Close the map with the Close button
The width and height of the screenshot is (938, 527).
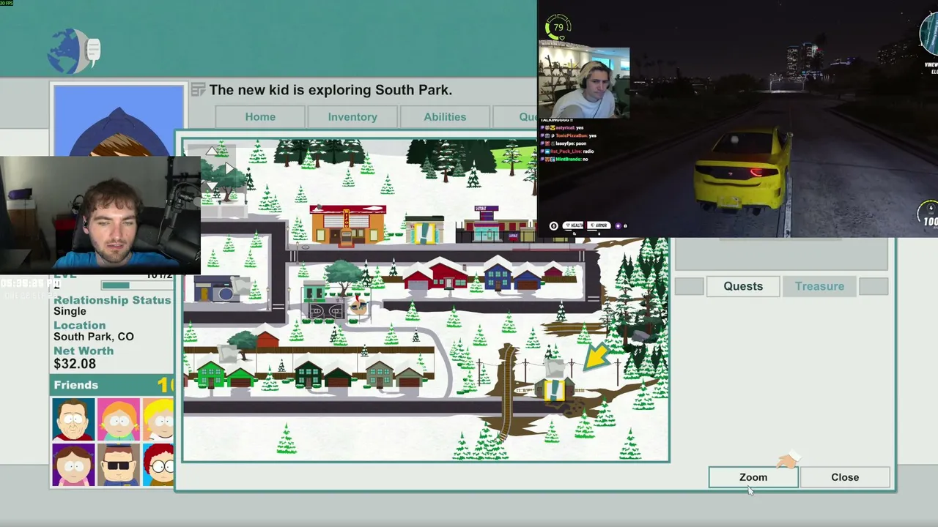(845, 477)
